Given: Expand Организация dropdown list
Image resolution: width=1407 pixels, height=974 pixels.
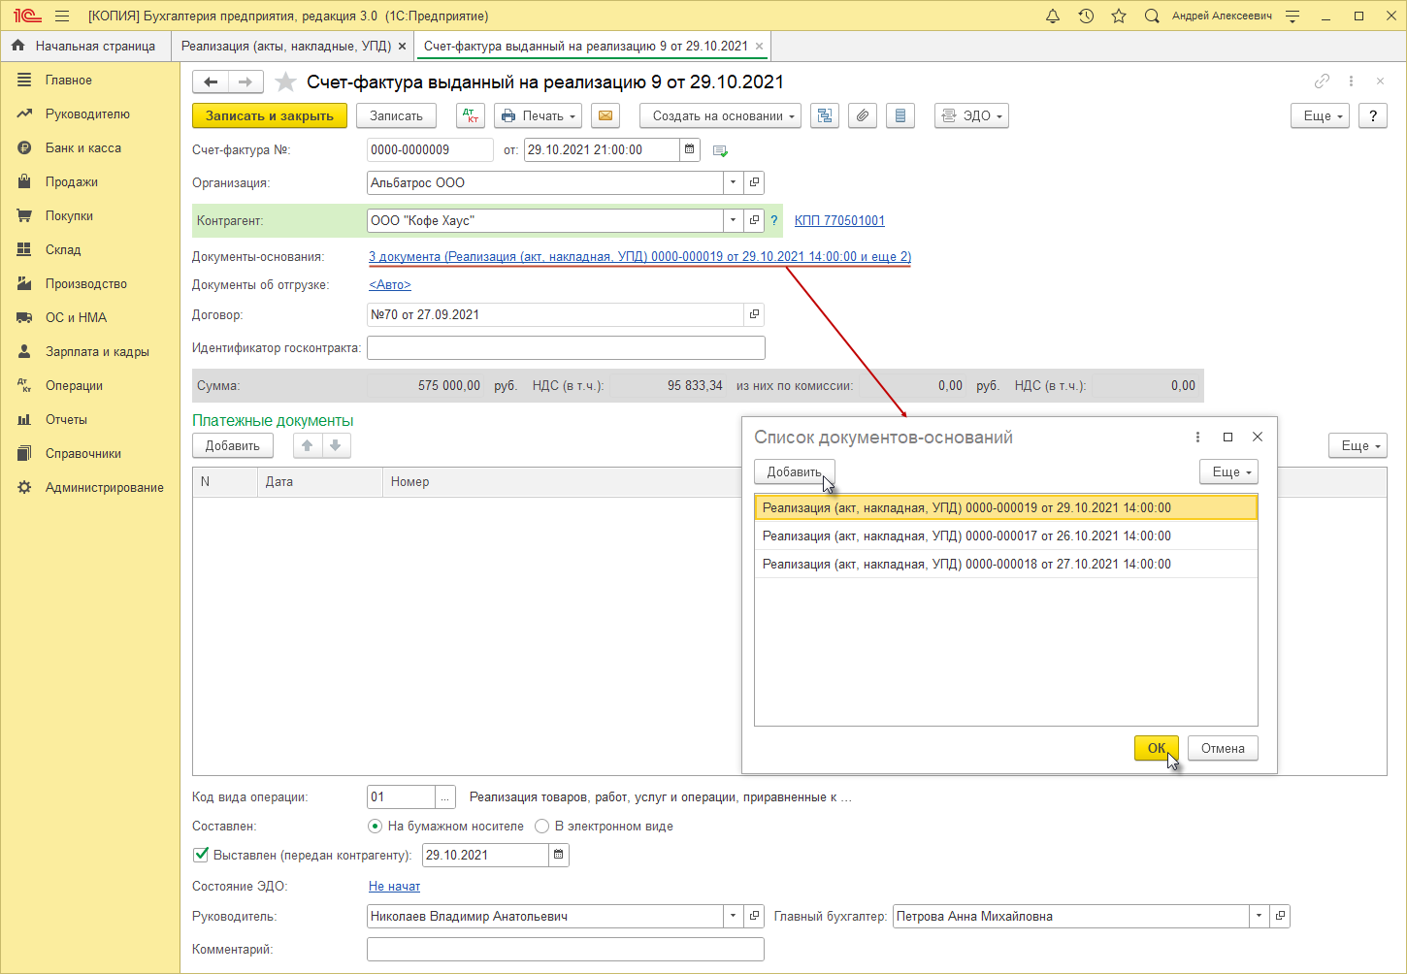Looking at the screenshot, I should 734,182.
